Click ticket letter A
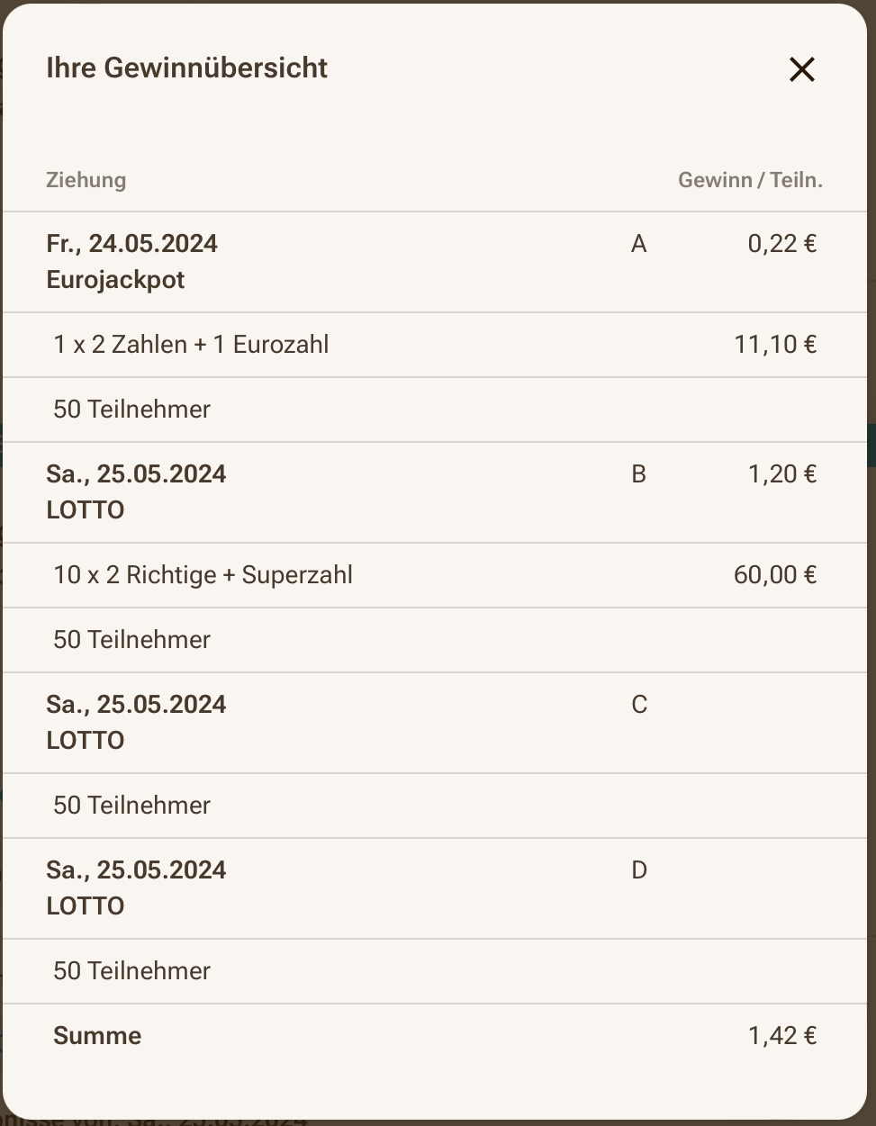The height and width of the screenshot is (1126, 876). pos(639,244)
